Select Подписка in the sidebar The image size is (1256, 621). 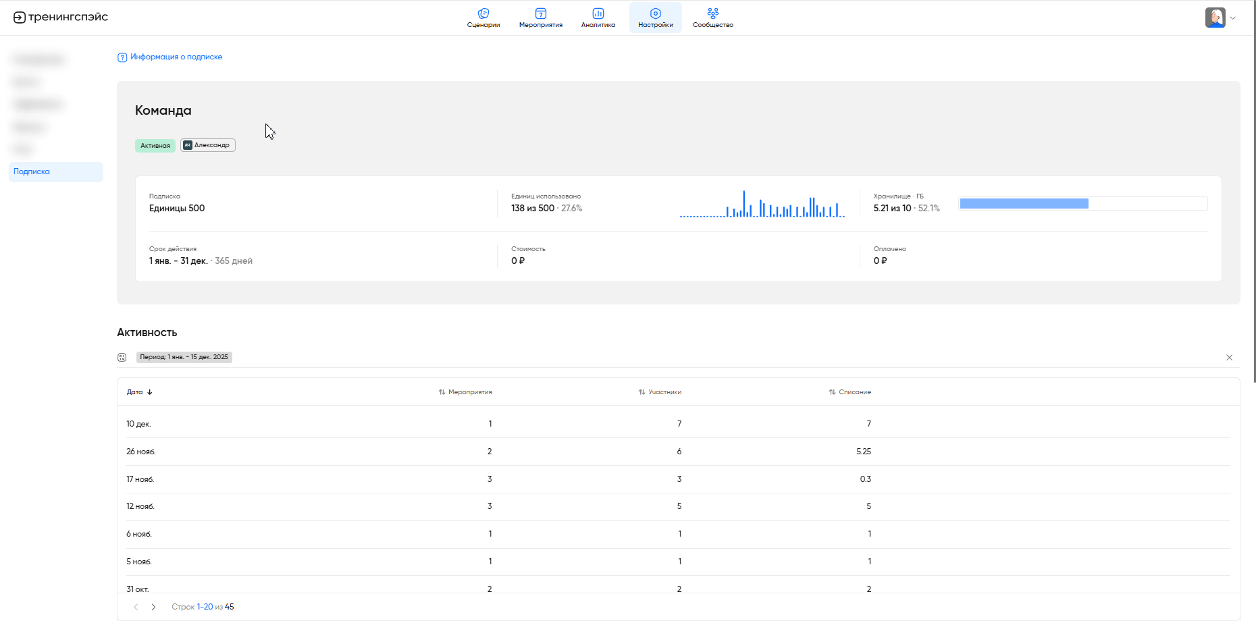pyautogui.click(x=32, y=171)
